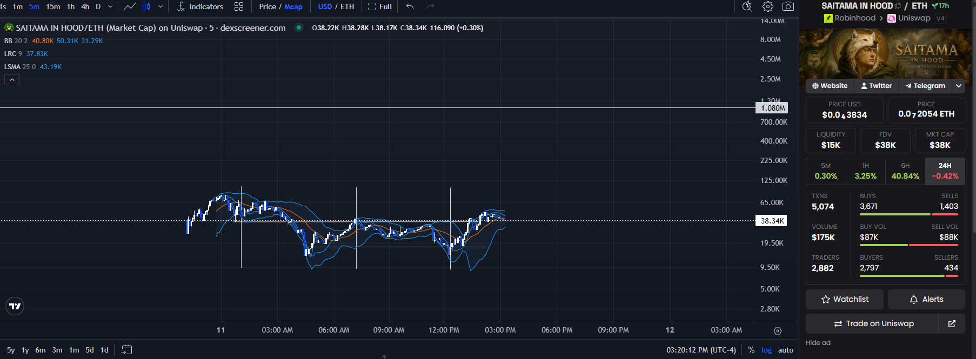976x359 pixels.
Task: Trade on Uniswap button
Action: [872, 323]
